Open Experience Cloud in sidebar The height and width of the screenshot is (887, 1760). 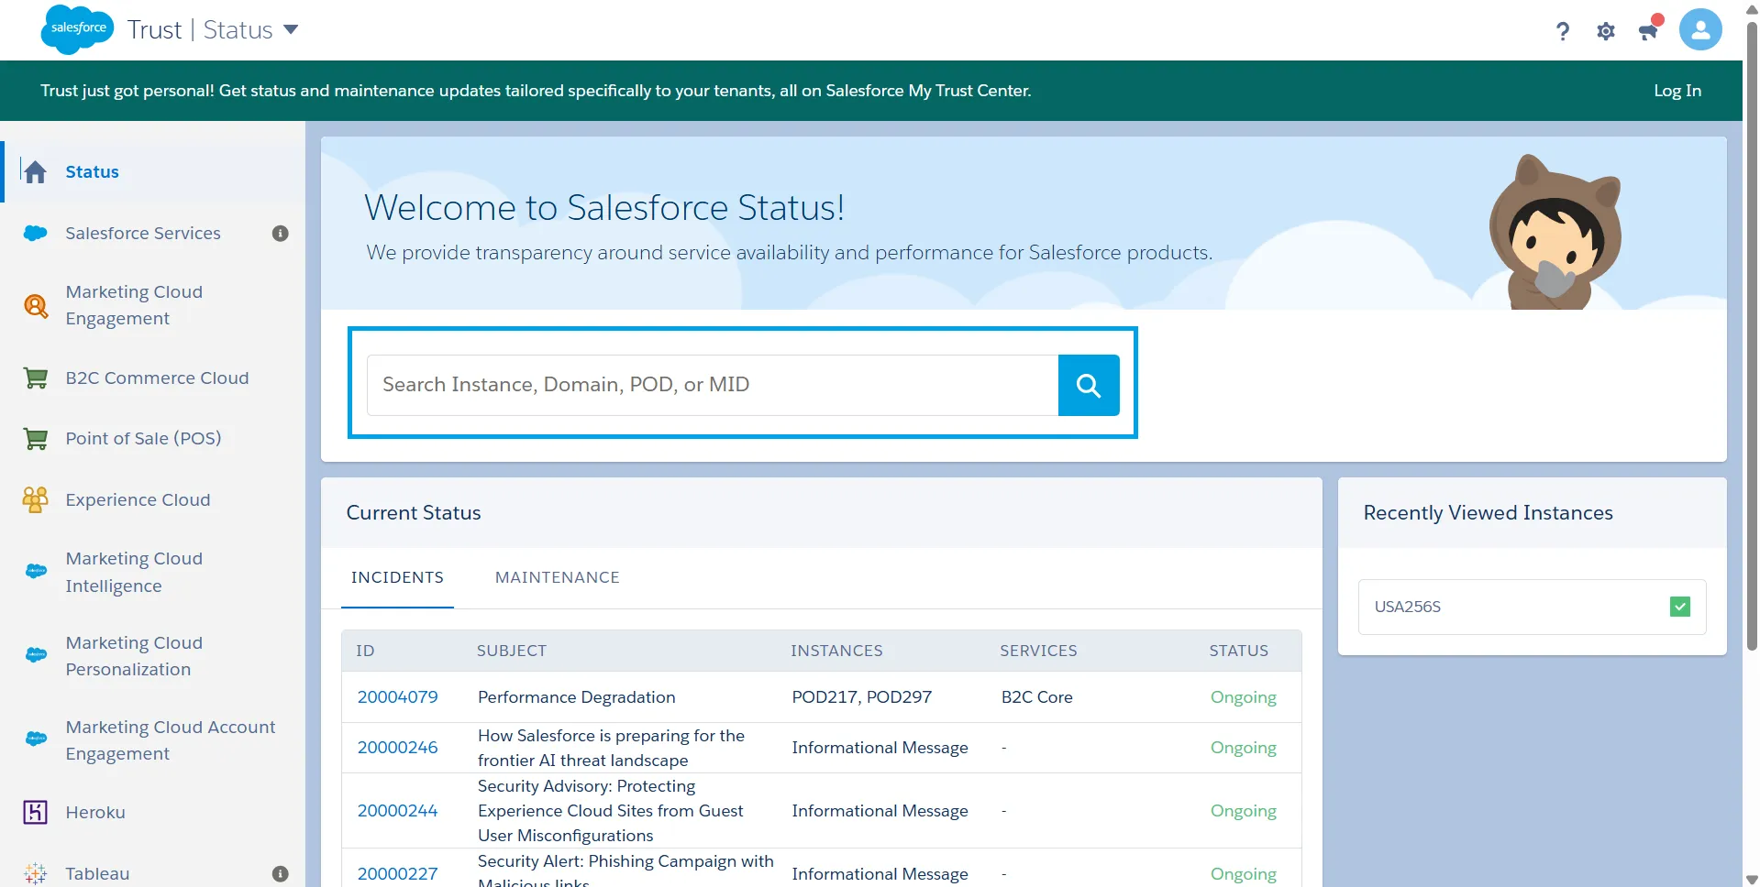pyautogui.click(x=138, y=499)
